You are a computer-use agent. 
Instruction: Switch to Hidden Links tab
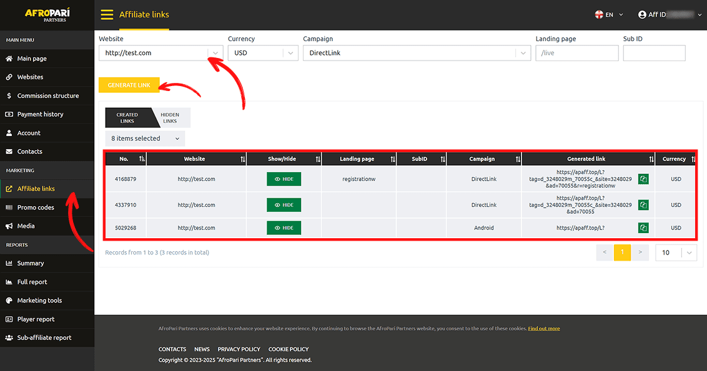pos(170,118)
